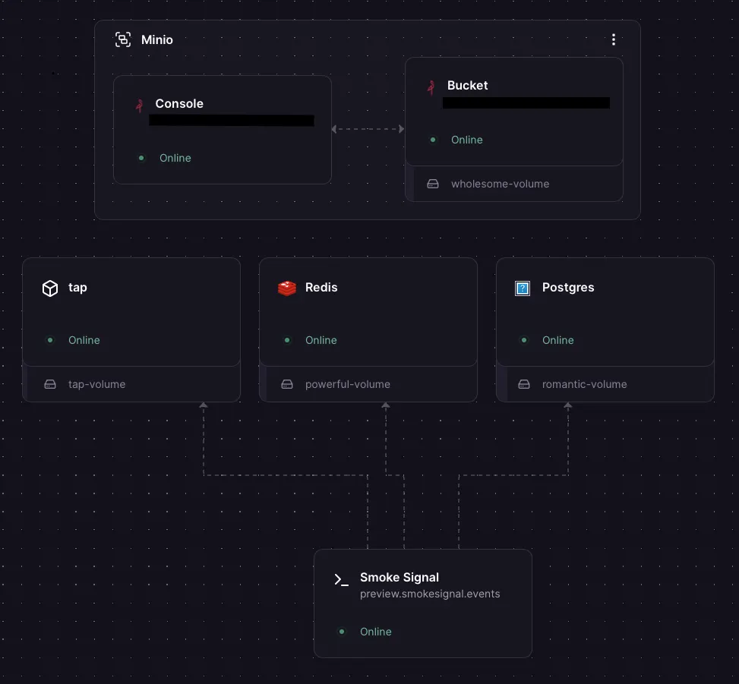739x684 pixels.
Task: Click the Smoke Signal terminal icon
Action: click(341, 579)
